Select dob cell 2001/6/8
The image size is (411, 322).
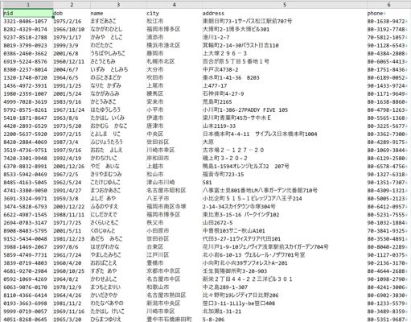(x=72, y=53)
